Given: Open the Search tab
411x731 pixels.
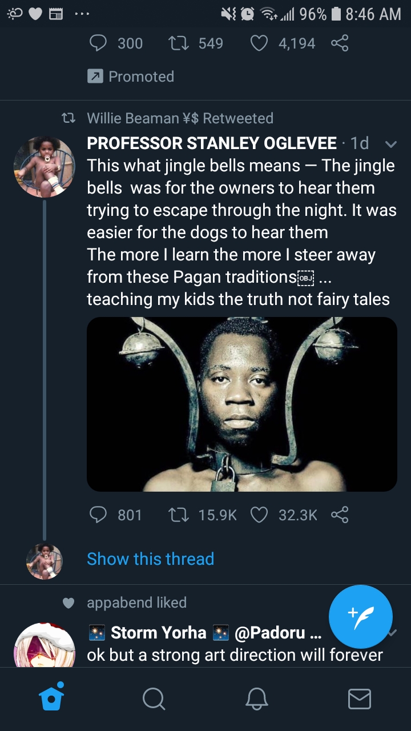Looking at the screenshot, I should pyautogui.click(x=154, y=698).
